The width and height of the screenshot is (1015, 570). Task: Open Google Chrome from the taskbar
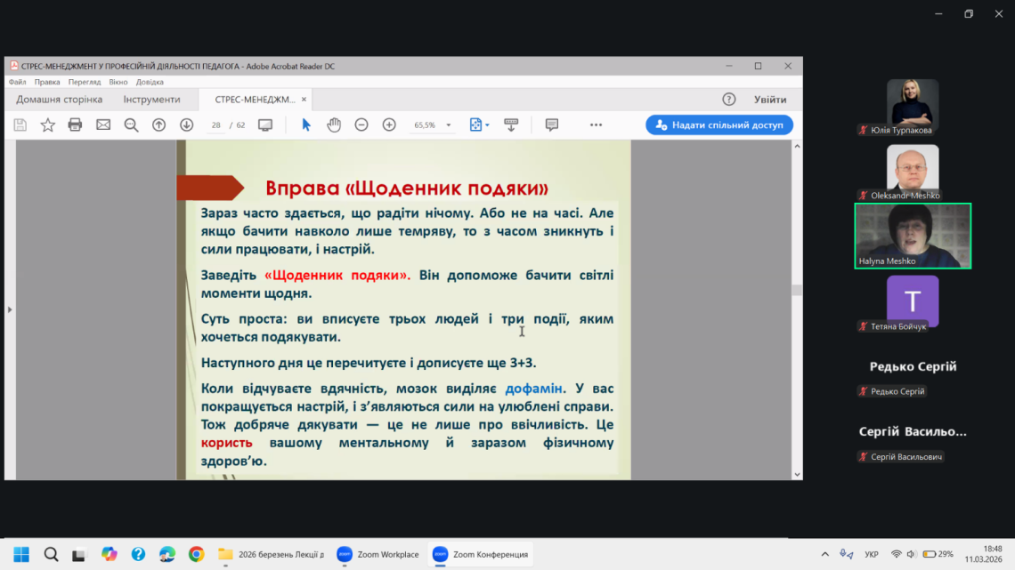(x=196, y=554)
